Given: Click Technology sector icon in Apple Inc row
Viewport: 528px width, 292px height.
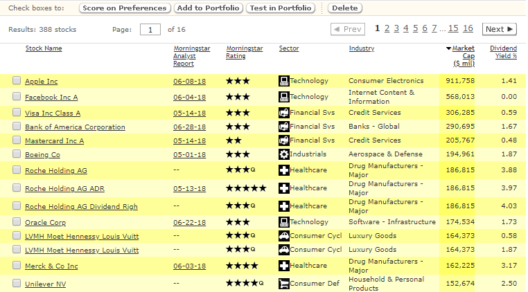Looking at the screenshot, I should point(284,81).
